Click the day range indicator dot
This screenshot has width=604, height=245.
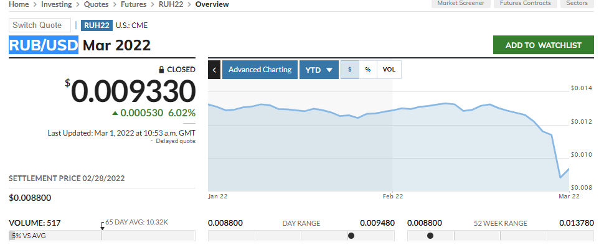click(351, 236)
